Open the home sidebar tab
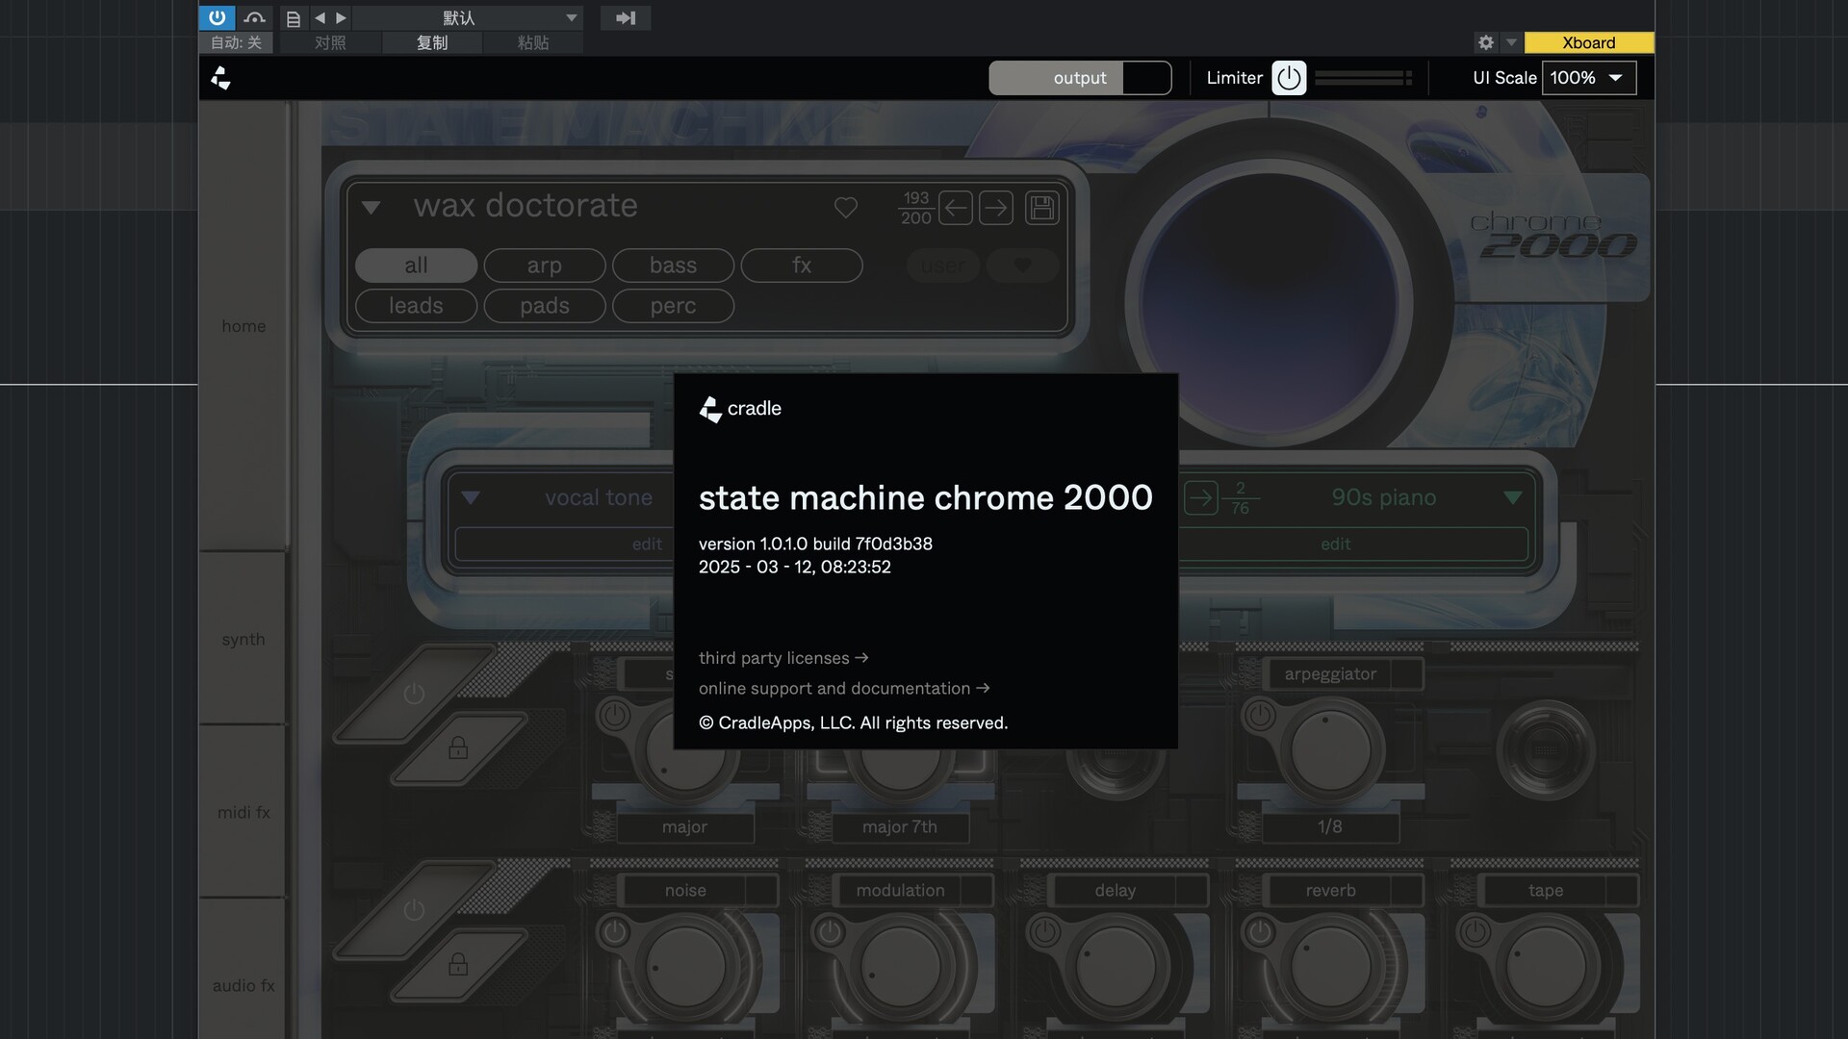 coord(244,326)
